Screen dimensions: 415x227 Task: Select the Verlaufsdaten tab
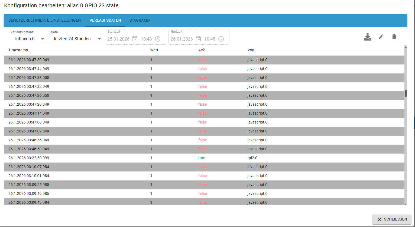point(105,20)
